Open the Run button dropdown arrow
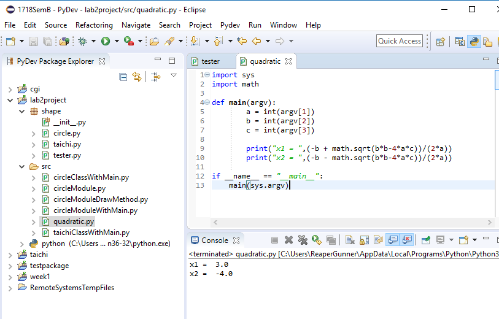The height and width of the screenshot is (319, 499). [117, 41]
